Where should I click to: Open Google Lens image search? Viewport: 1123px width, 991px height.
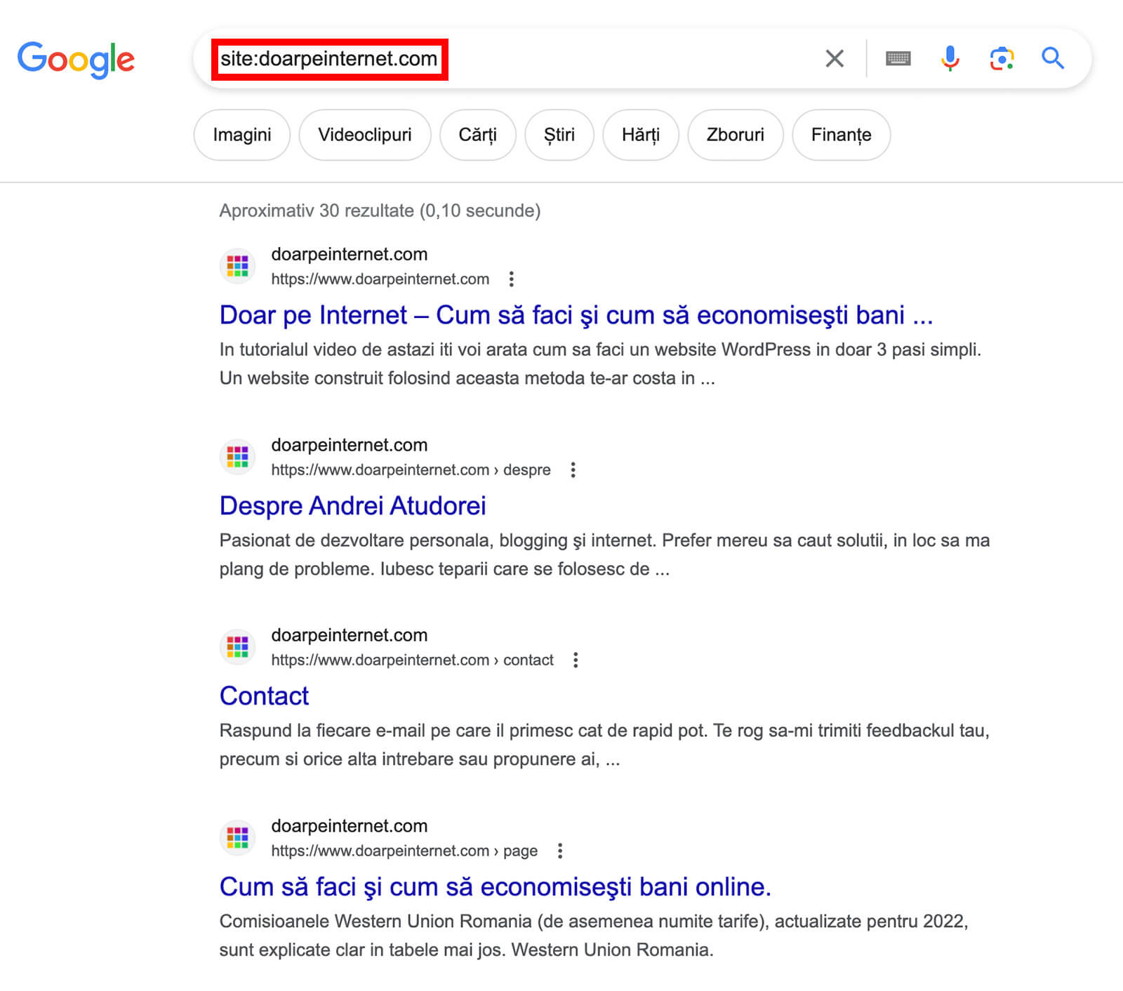1002,58
